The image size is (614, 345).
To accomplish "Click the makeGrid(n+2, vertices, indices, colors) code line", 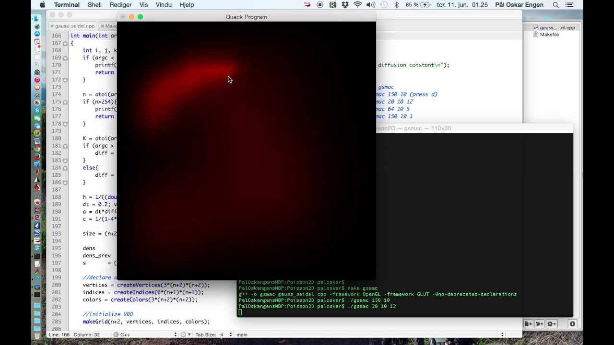I will [146, 322].
